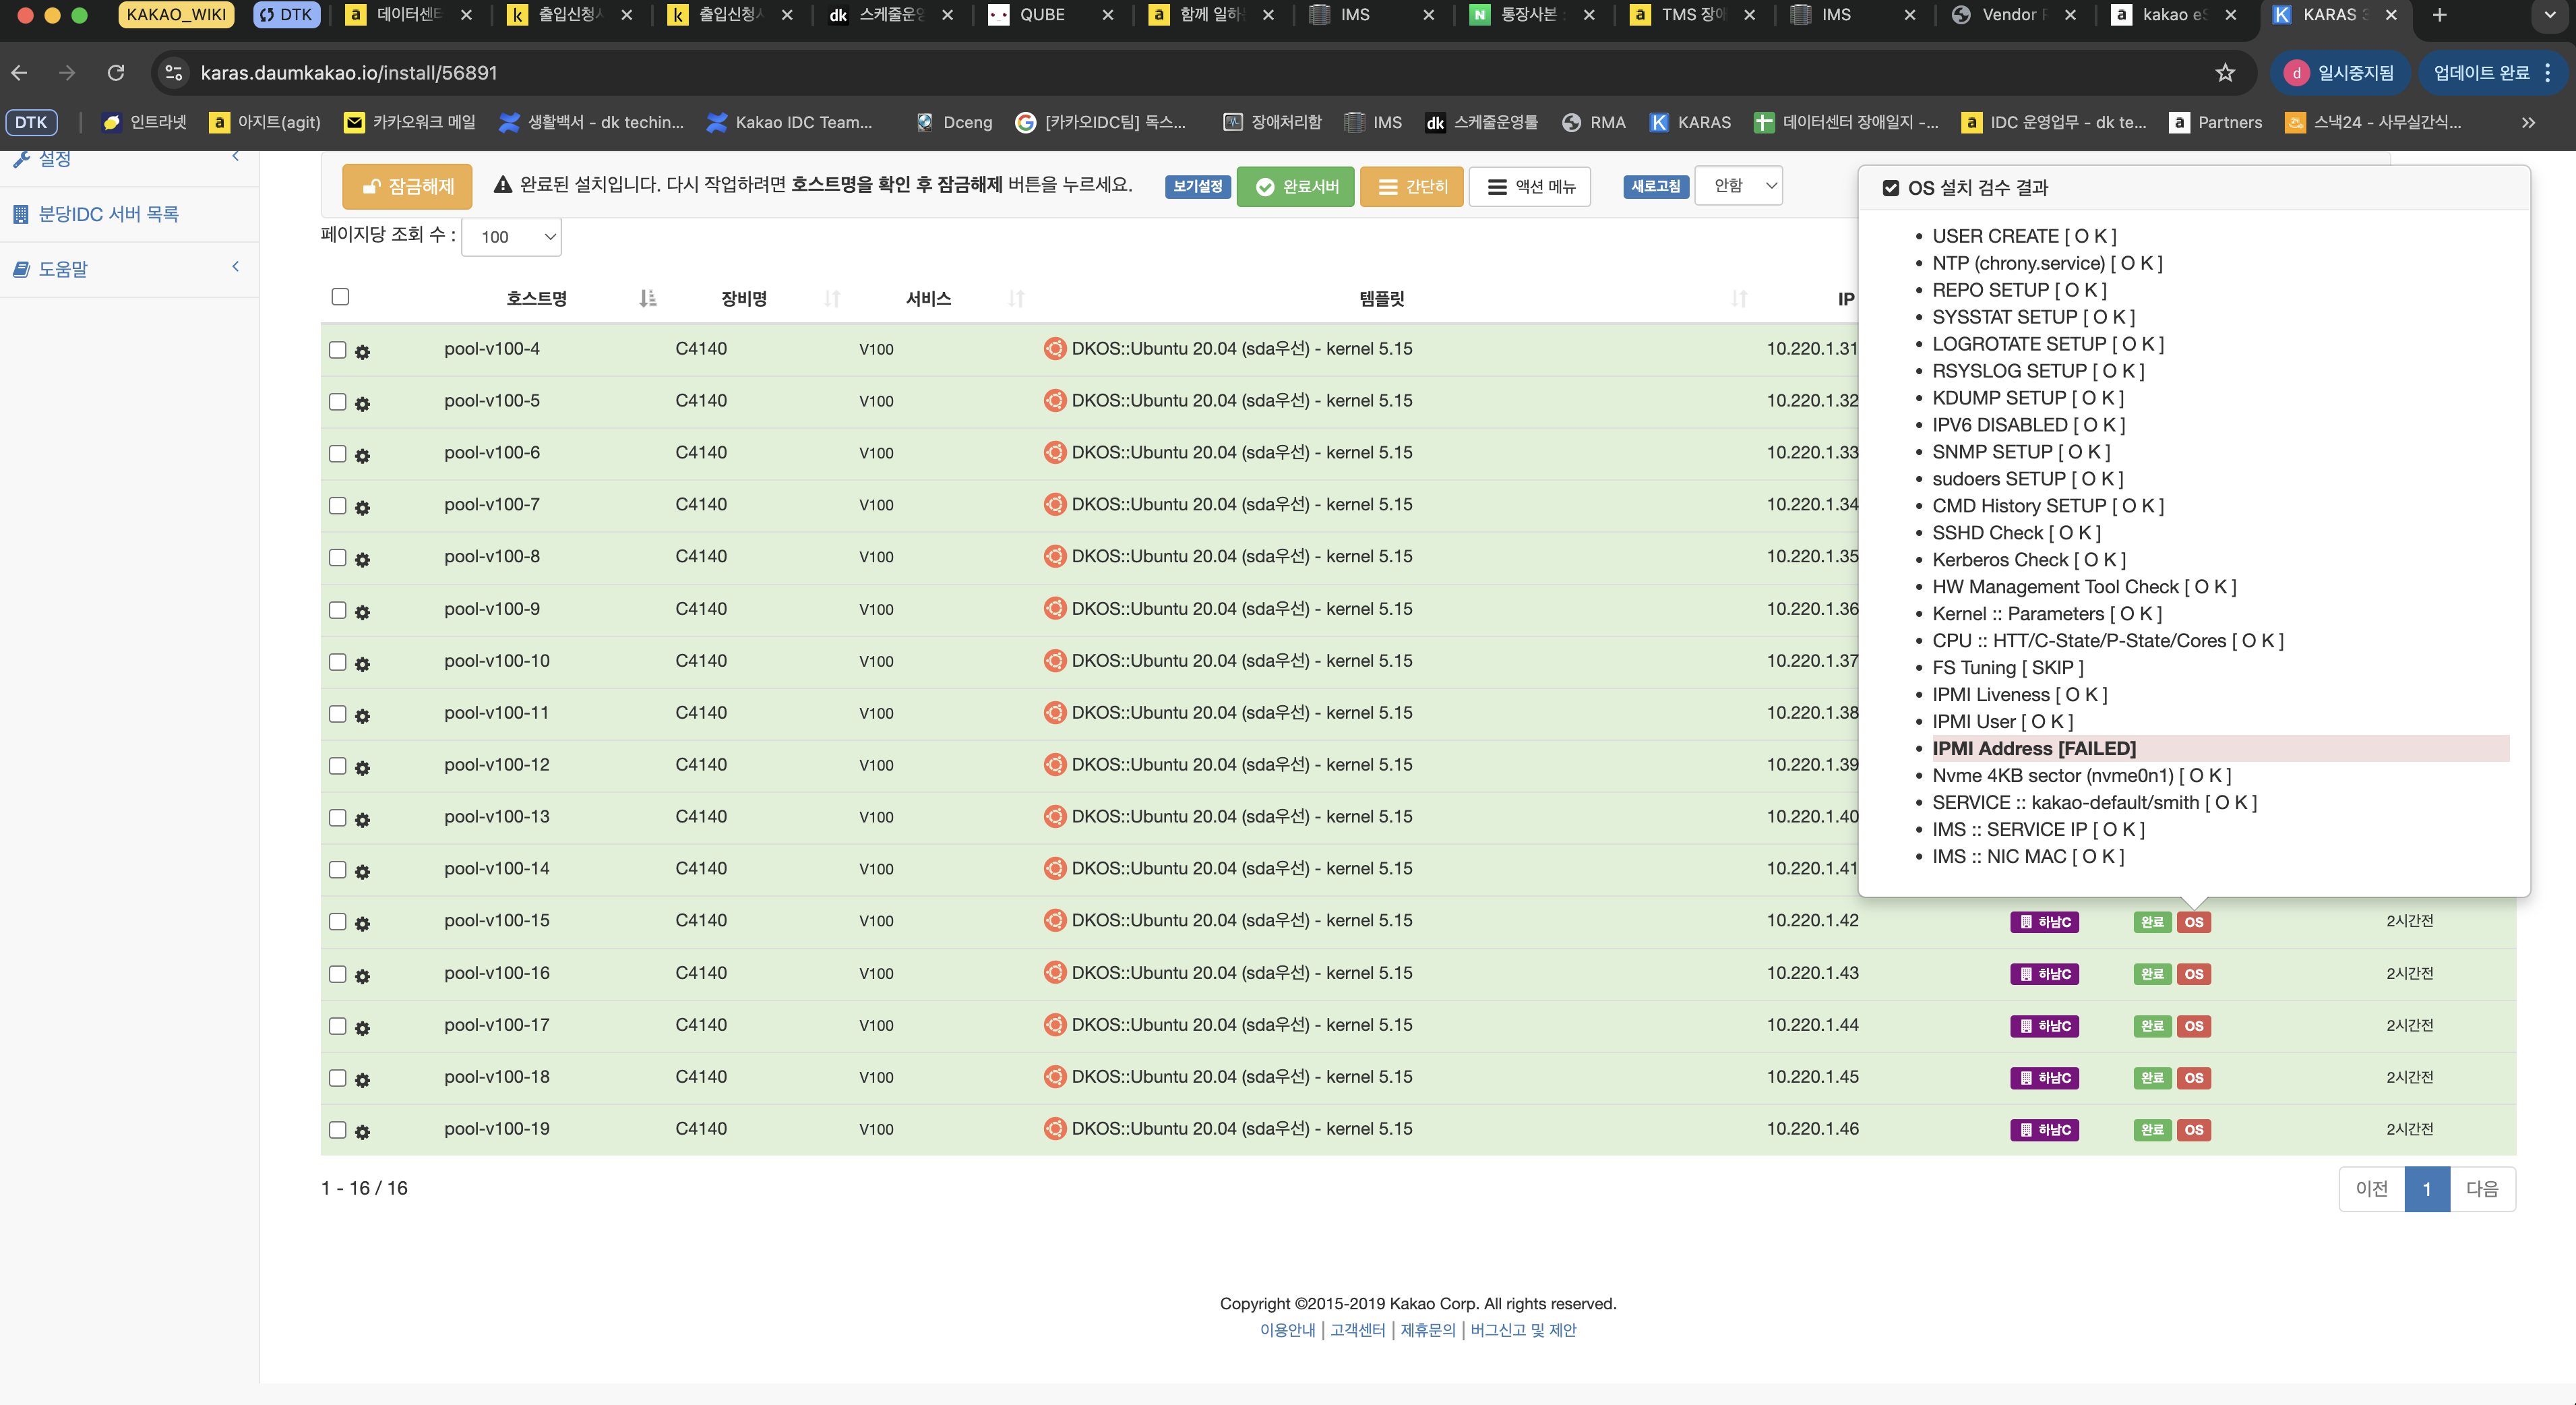The width and height of the screenshot is (2576, 1405).
Task: Click the 완료 badge on pool-v100-16 row
Action: (2152, 973)
